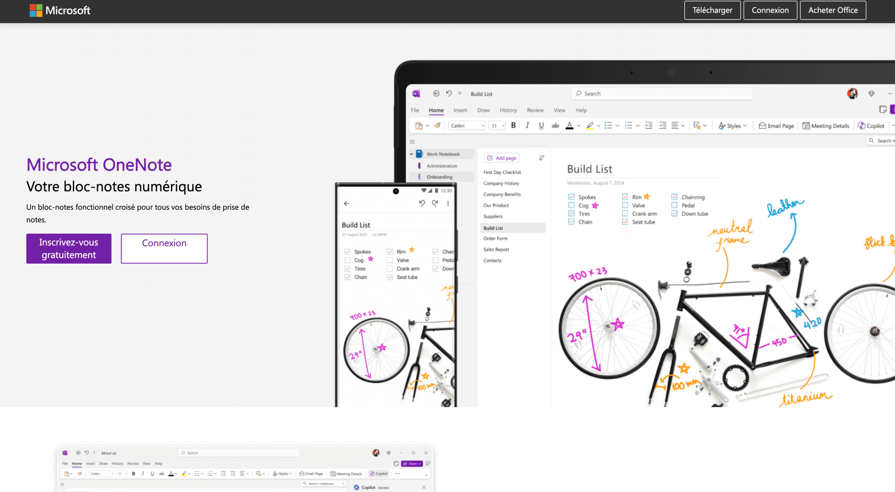
Task: Open the File menu in Build List window
Action: 415,110
